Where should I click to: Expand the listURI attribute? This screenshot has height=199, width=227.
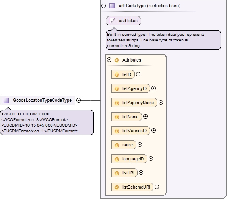(x=141, y=173)
